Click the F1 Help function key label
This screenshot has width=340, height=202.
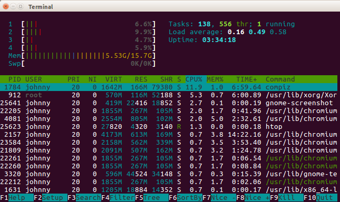pos(17,198)
